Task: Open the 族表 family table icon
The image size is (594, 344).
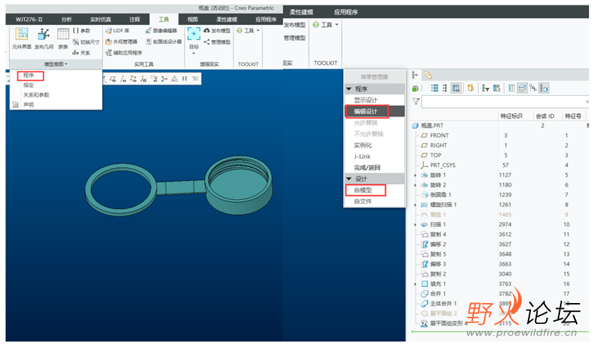Action: pos(63,38)
